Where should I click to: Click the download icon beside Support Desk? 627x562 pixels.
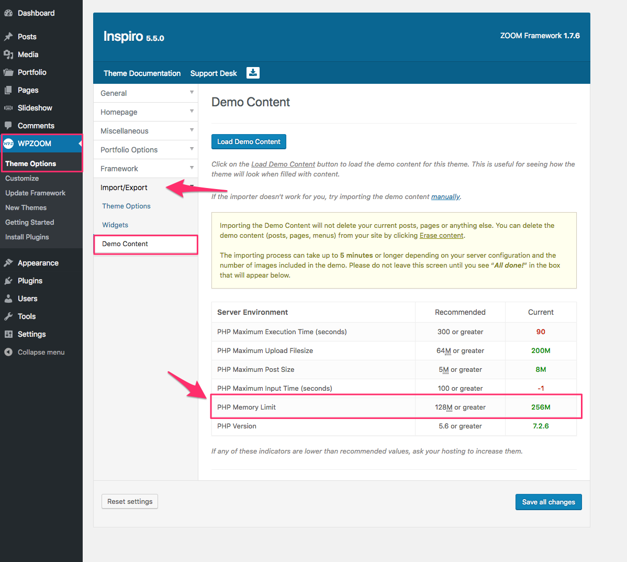[x=253, y=73]
